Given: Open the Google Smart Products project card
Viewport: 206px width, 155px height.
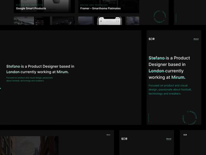Looking at the screenshot, I should click(x=44, y=6).
